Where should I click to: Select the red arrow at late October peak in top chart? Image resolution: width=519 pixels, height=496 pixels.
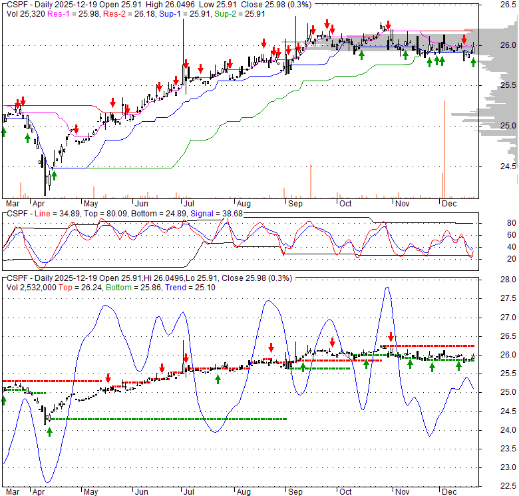coord(387,25)
